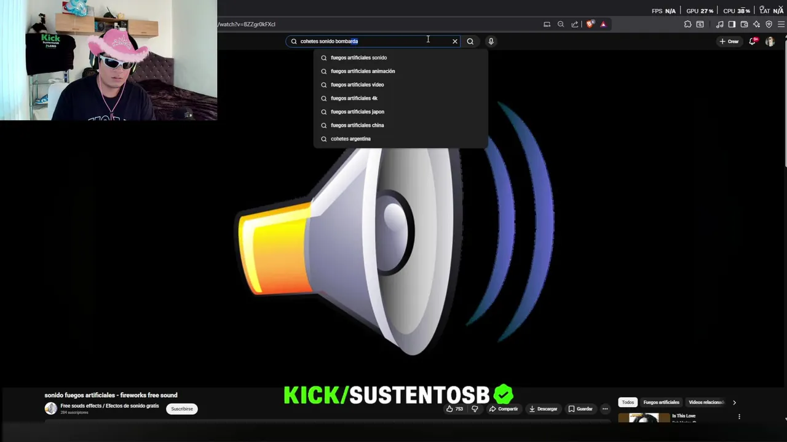Image resolution: width=787 pixels, height=442 pixels.
Task: Open the VPN shield icon
Action: pos(769,24)
